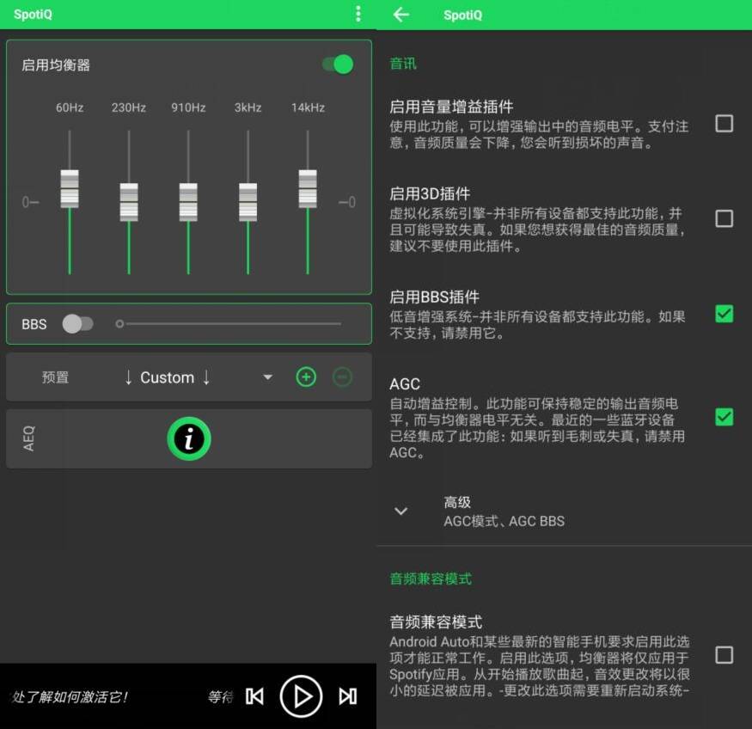Uncheck the 启用BBS插件 checkbox
Screen dimensions: 752x729
[724, 314]
